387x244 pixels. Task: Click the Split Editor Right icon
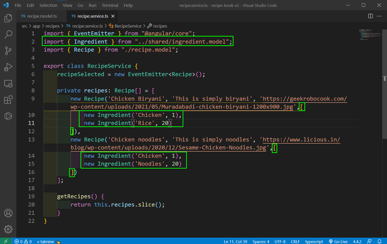click(x=370, y=16)
